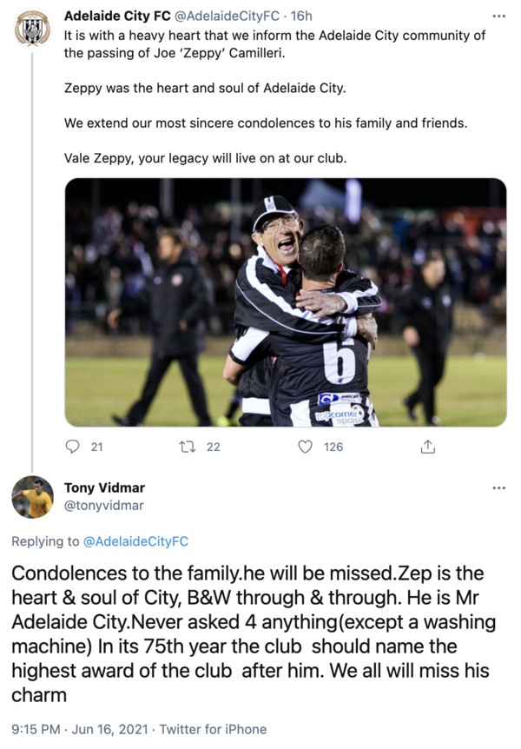Click the Tony Vidmar display name

pos(104,488)
